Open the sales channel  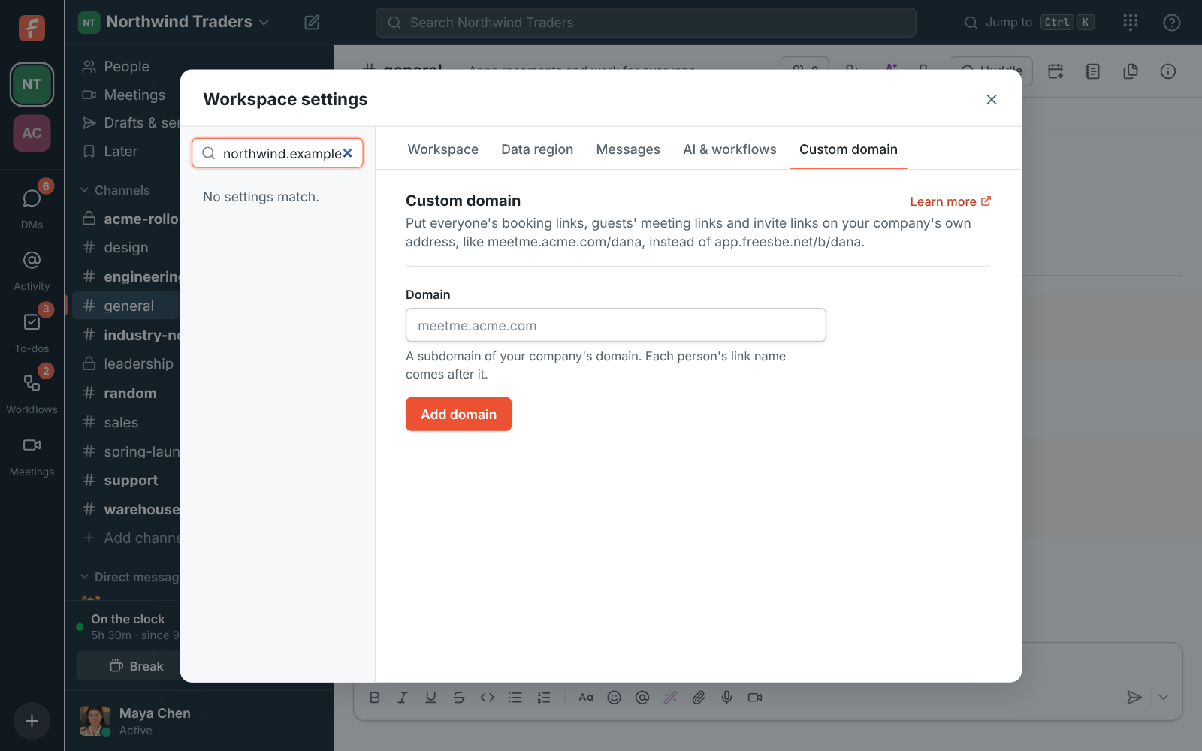point(126,422)
